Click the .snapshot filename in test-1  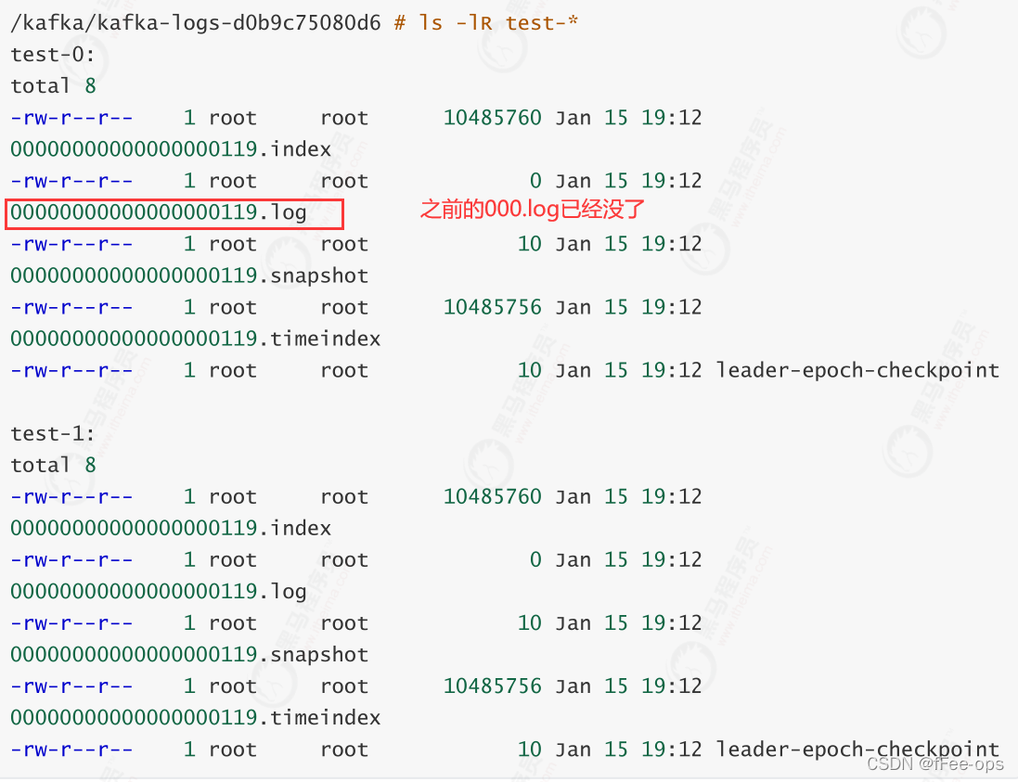(189, 655)
